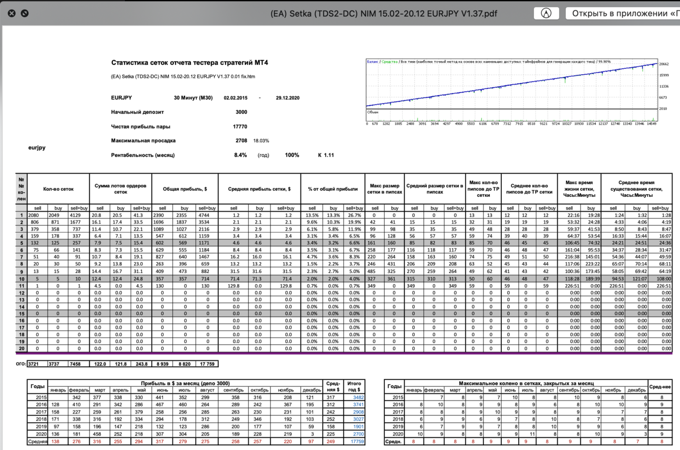Viewport: 680px width, 450px height.
Task: Click the 'Максимальная просадка' label
Action: [x=143, y=141]
